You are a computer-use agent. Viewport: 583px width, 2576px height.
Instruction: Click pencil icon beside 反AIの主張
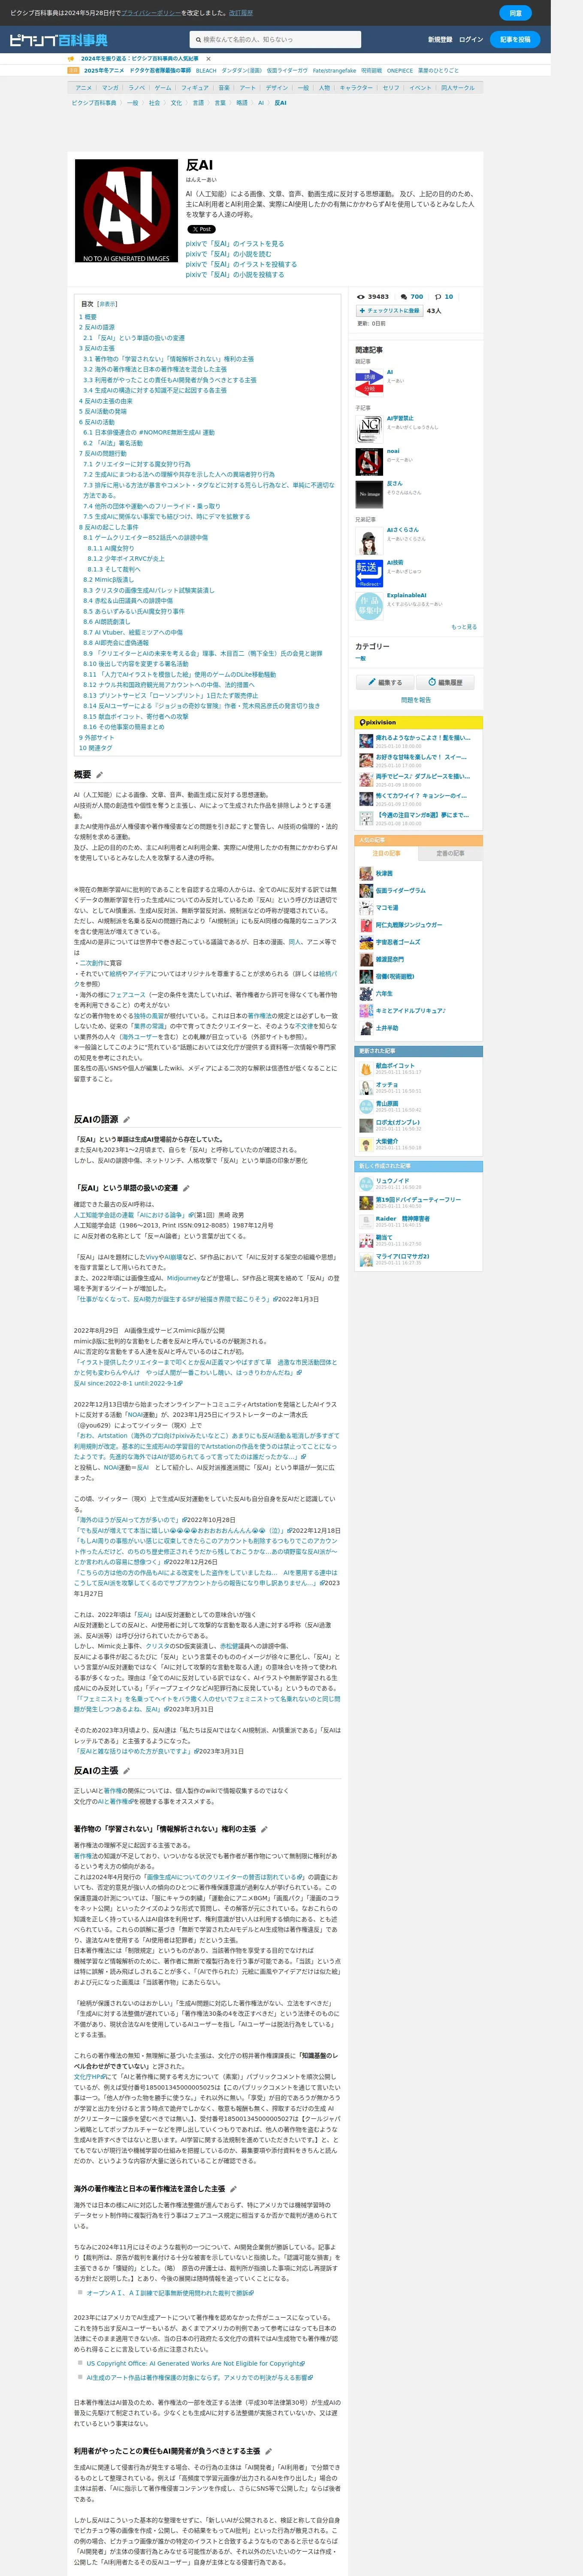(126, 1771)
